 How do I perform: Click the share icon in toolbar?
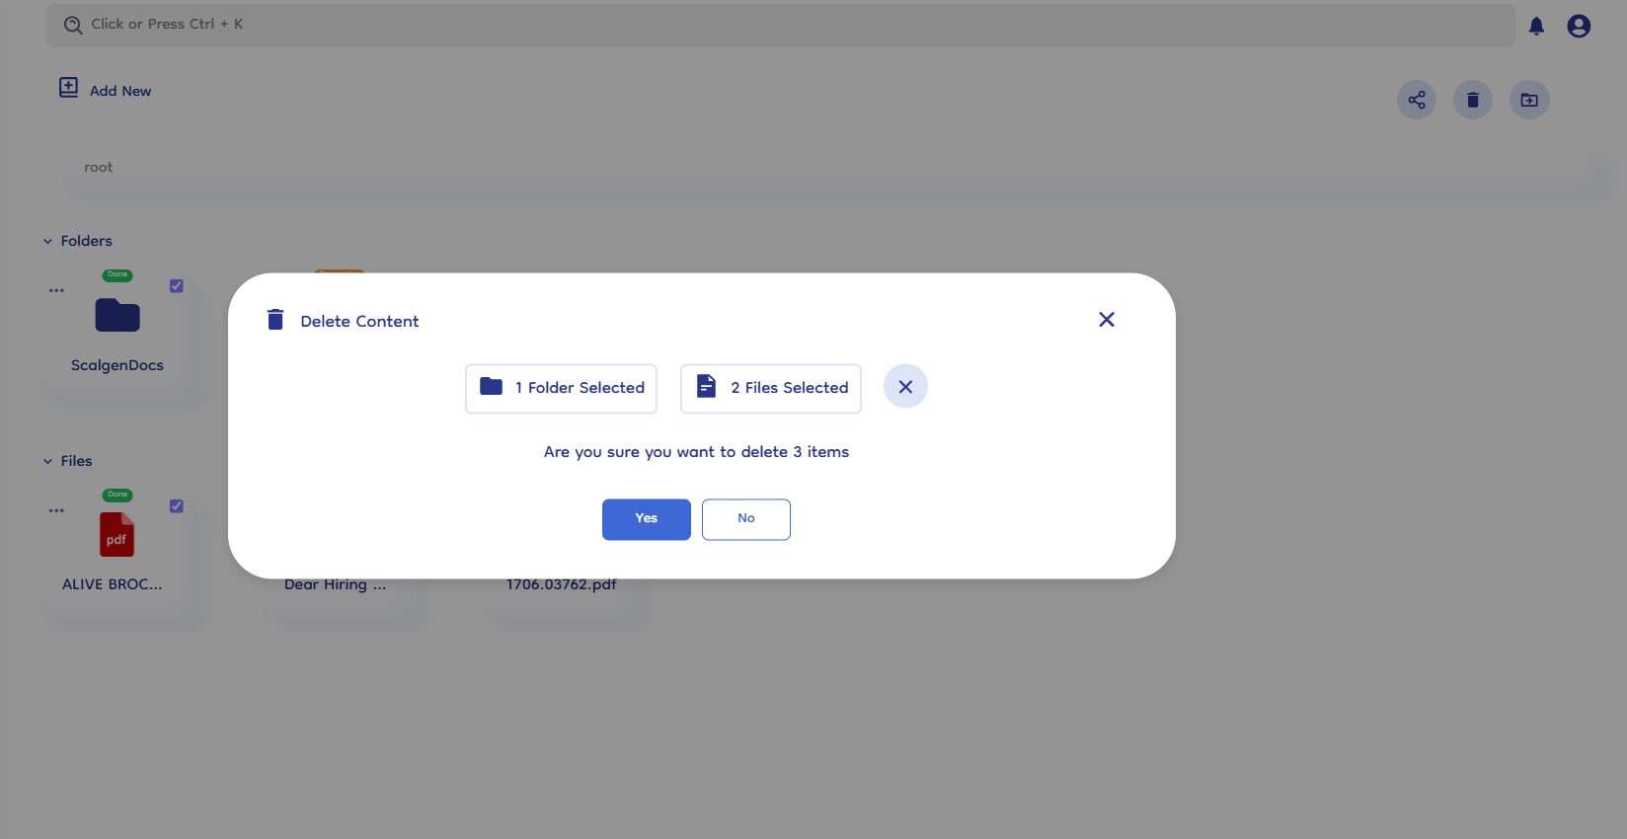pyautogui.click(x=1417, y=100)
